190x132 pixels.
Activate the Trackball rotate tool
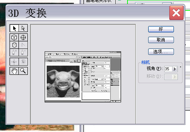pos(23,62)
